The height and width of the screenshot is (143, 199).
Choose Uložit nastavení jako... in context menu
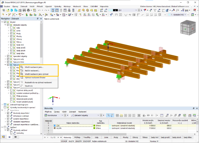point(39,67)
